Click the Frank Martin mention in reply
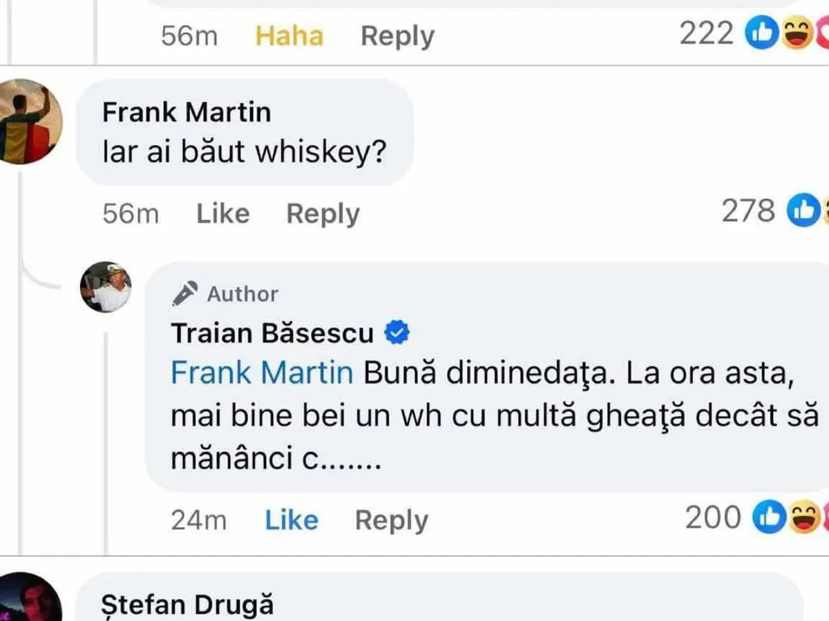The height and width of the screenshot is (621, 829). (x=261, y=373)
